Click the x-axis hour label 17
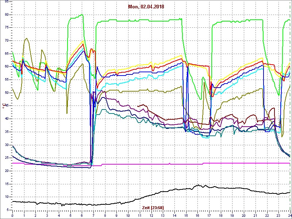Screen dimensions: 292x219 pos(209,215)
